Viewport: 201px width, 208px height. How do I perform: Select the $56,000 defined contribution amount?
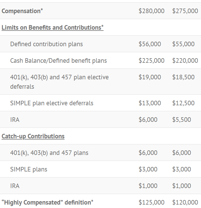coord(150,44)
